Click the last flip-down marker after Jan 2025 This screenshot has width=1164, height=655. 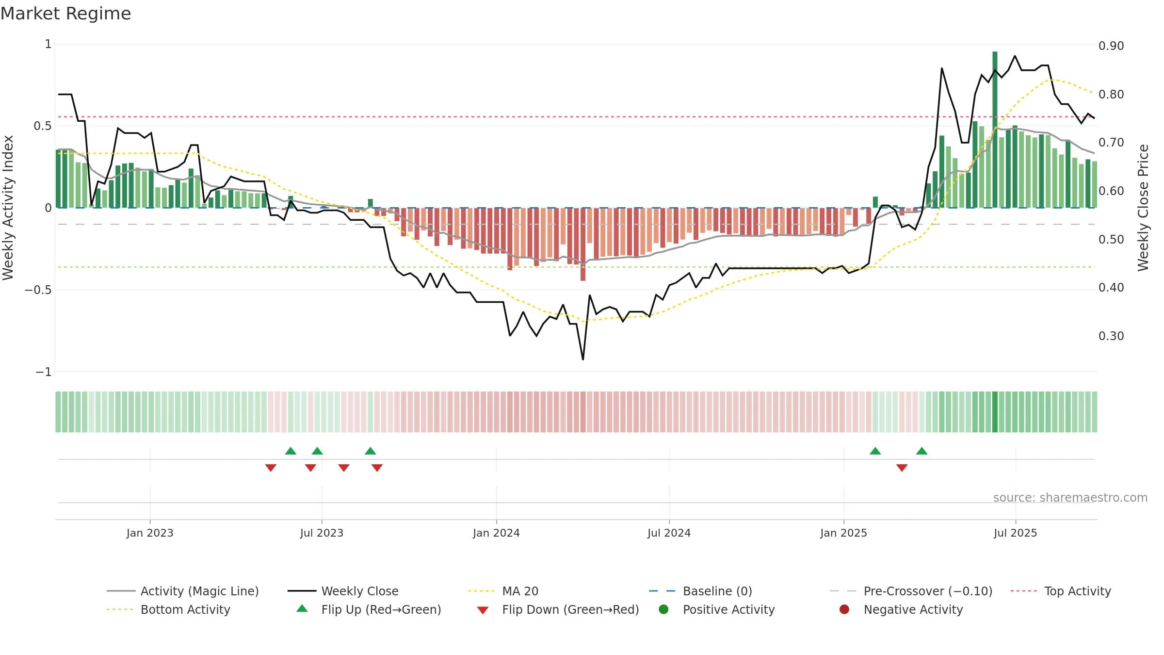[x=902, y=468]
